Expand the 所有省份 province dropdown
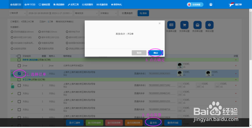The height and width of the screenshot is (128, 252). click(x=108, y=13)
